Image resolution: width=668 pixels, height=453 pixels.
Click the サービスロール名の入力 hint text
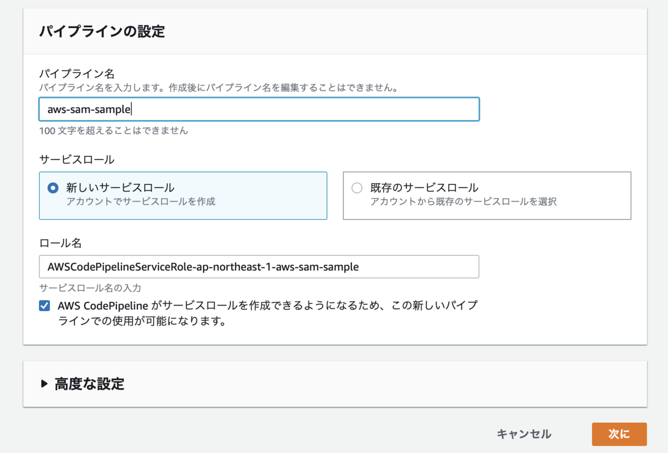click(x=90, y=288)
